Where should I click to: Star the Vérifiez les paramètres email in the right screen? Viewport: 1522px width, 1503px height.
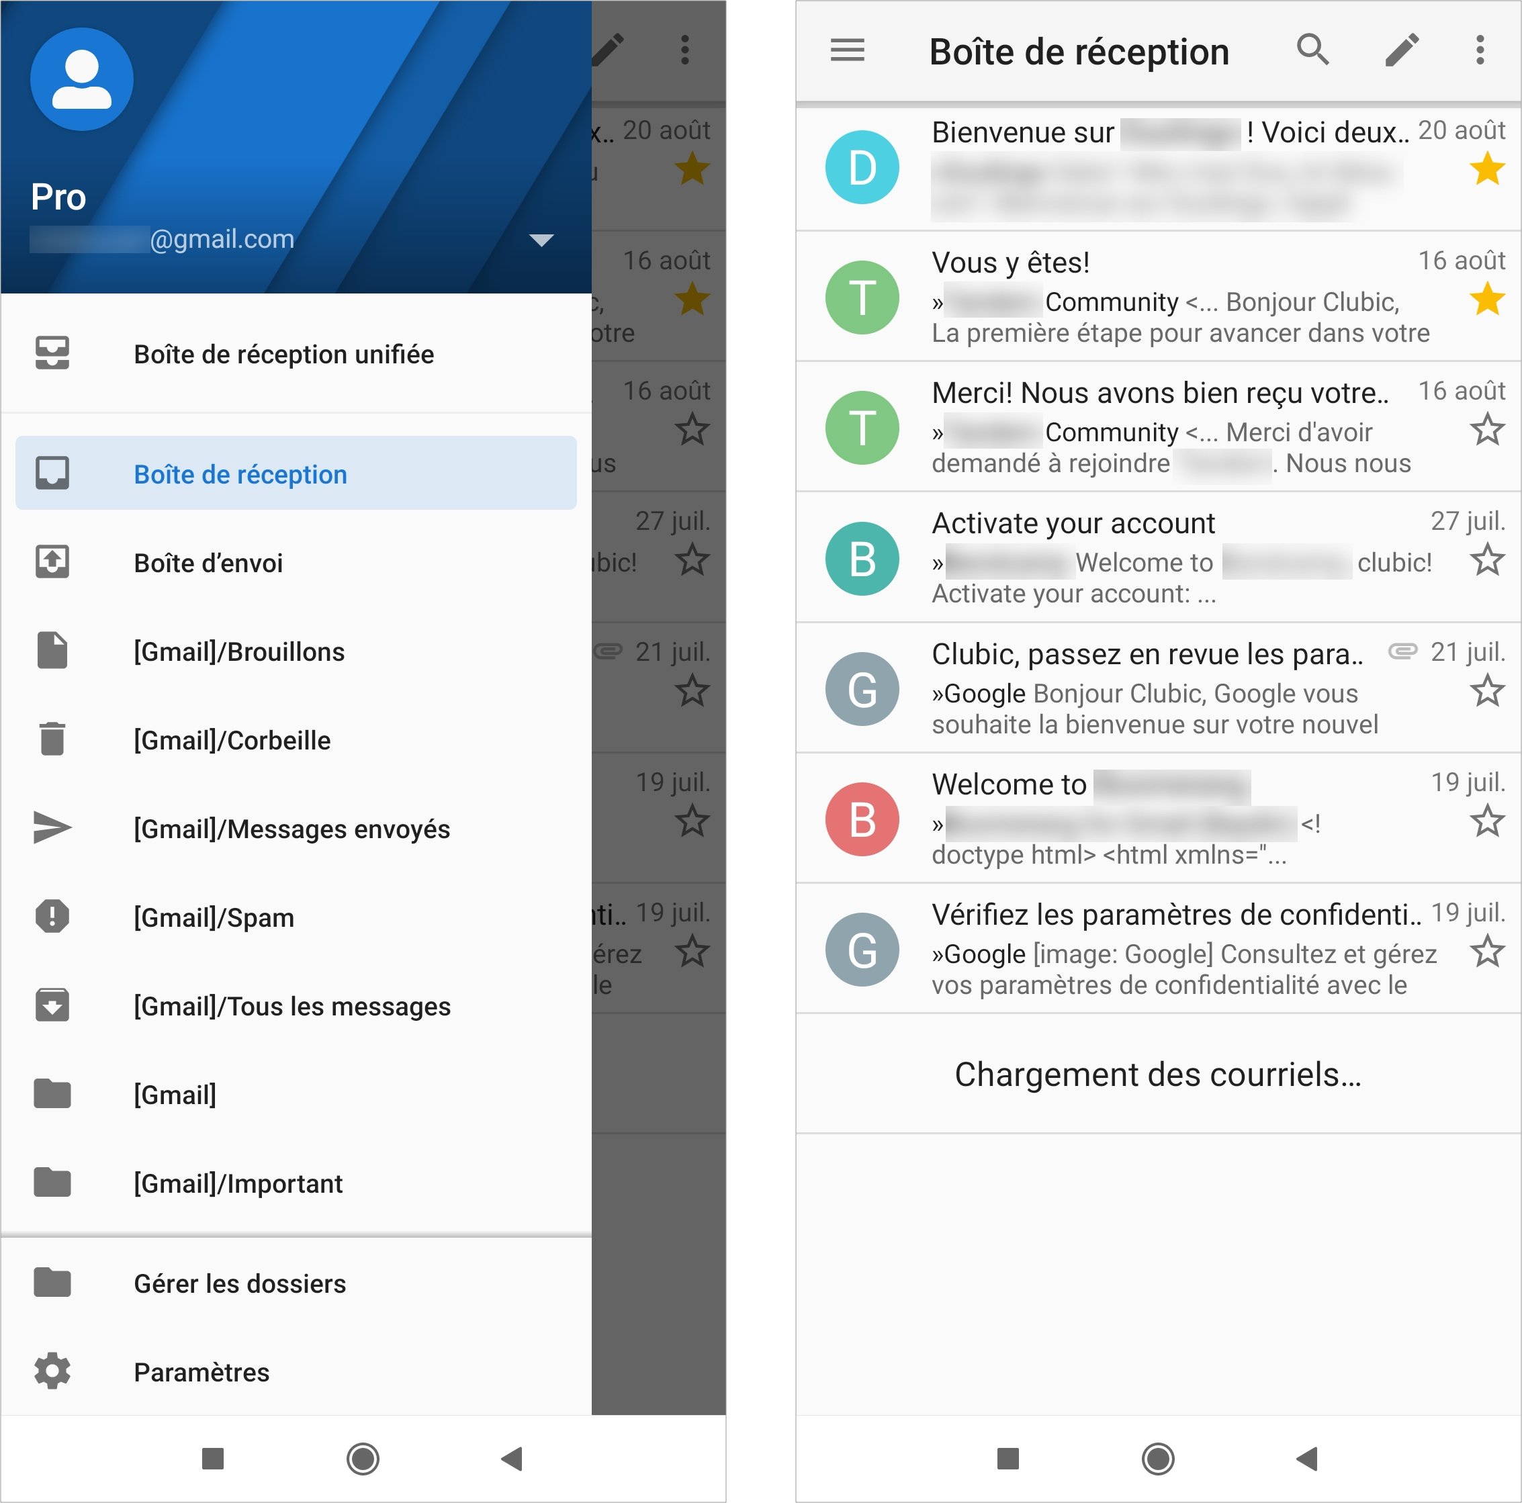pyautogui.click(x=1487, y=952)
